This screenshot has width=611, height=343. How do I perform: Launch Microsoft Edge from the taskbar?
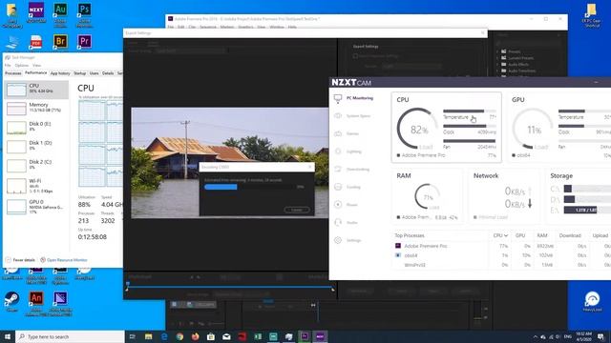164,336
